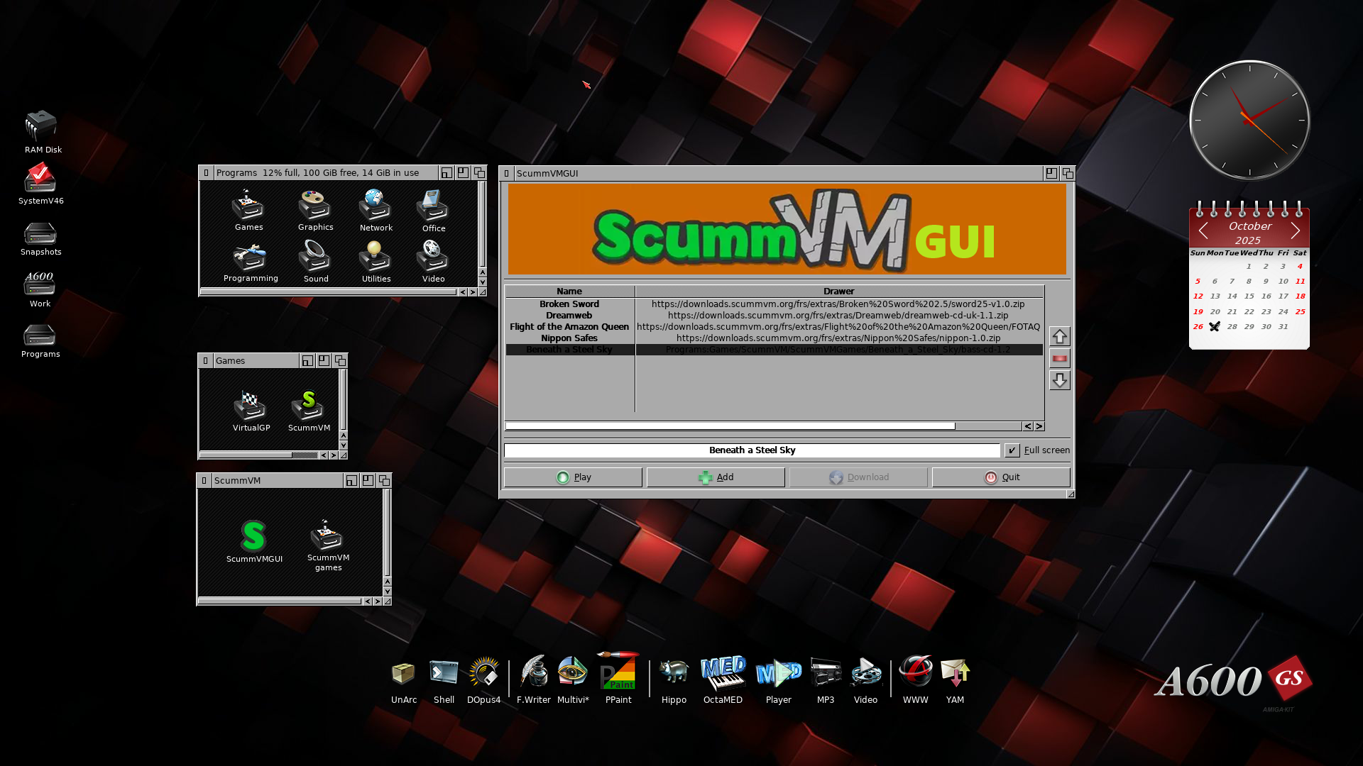Click the Drawer column header

click(838, 292)
